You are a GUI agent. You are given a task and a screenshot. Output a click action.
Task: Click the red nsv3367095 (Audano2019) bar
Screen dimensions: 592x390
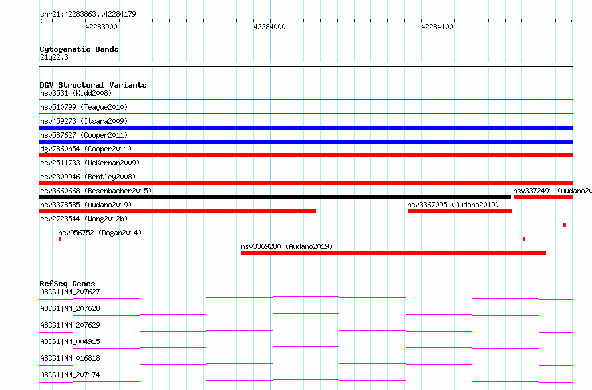click(x=460, y=211)
